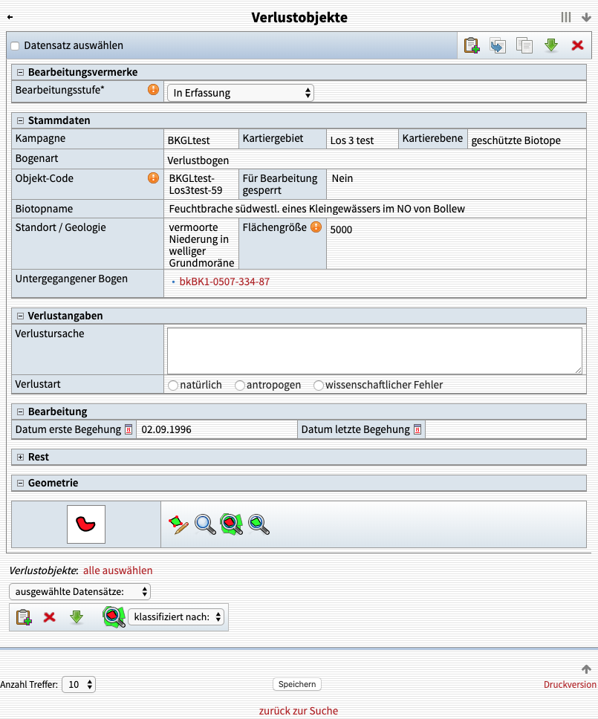Image resolution: width=598 pixels, height=719 pixels.
Task: Click the green download arrow in the top record toolbar
Action: point(550,45)
